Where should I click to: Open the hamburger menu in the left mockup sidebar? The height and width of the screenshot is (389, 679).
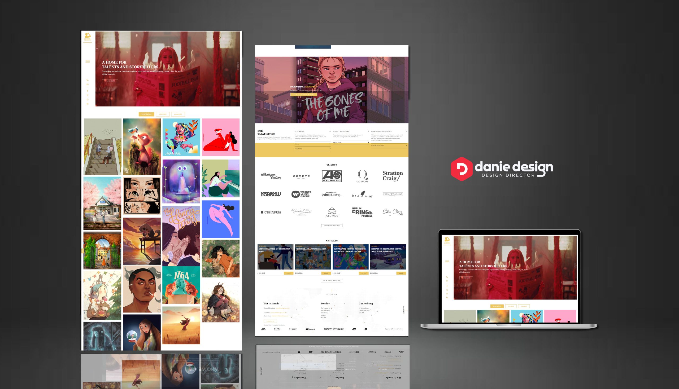(x=88, y=62)
